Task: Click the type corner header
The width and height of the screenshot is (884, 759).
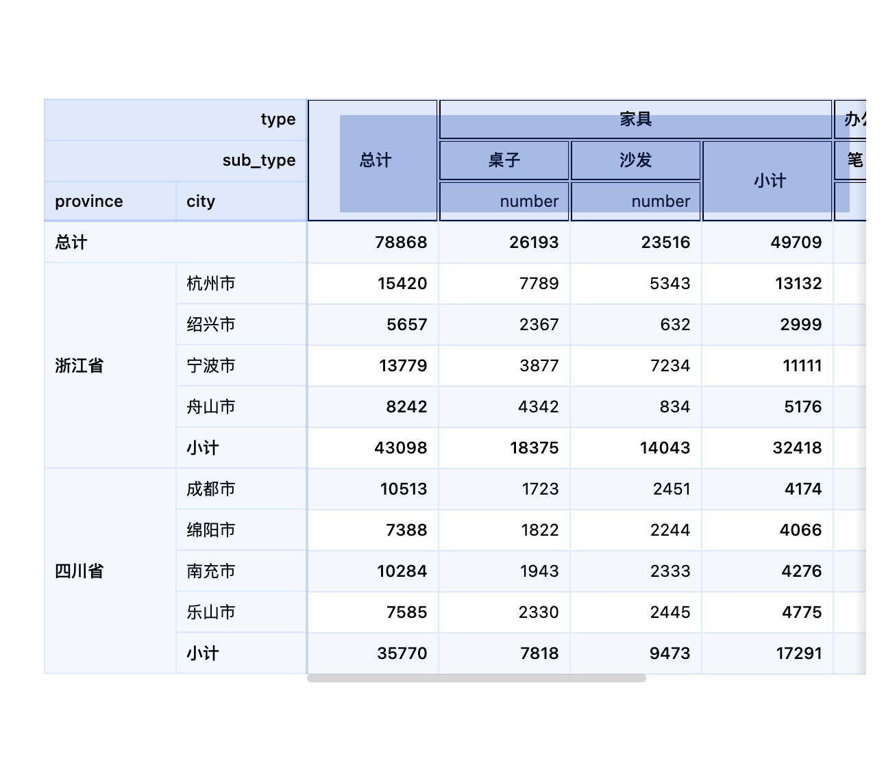Action: 175,120
